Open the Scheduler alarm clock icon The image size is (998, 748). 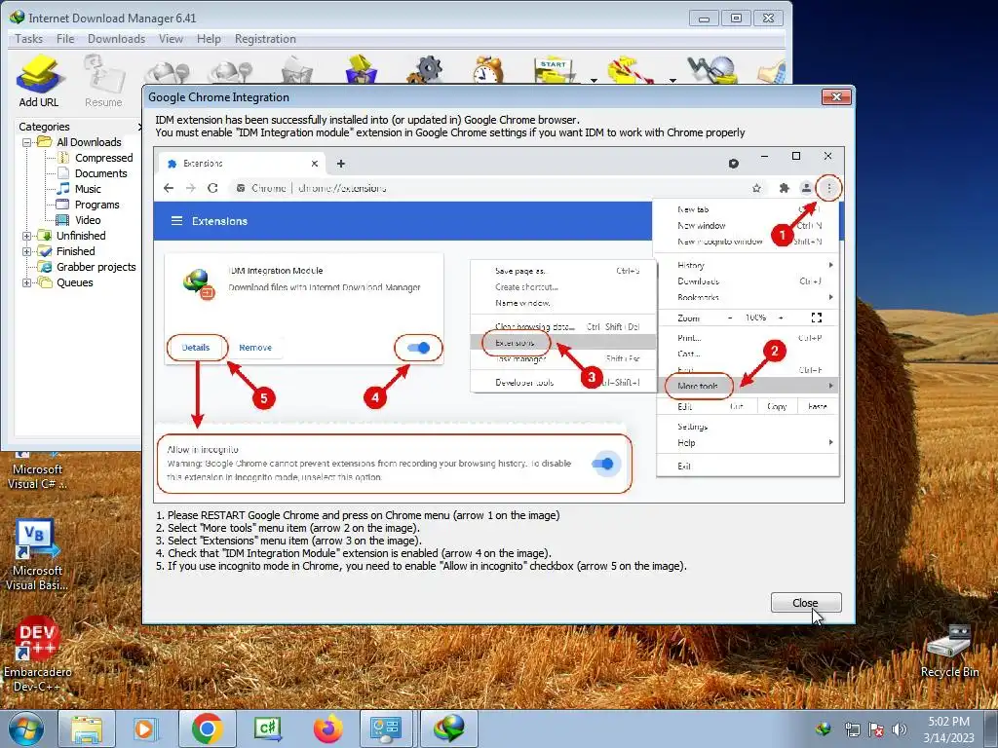point(487,70)
